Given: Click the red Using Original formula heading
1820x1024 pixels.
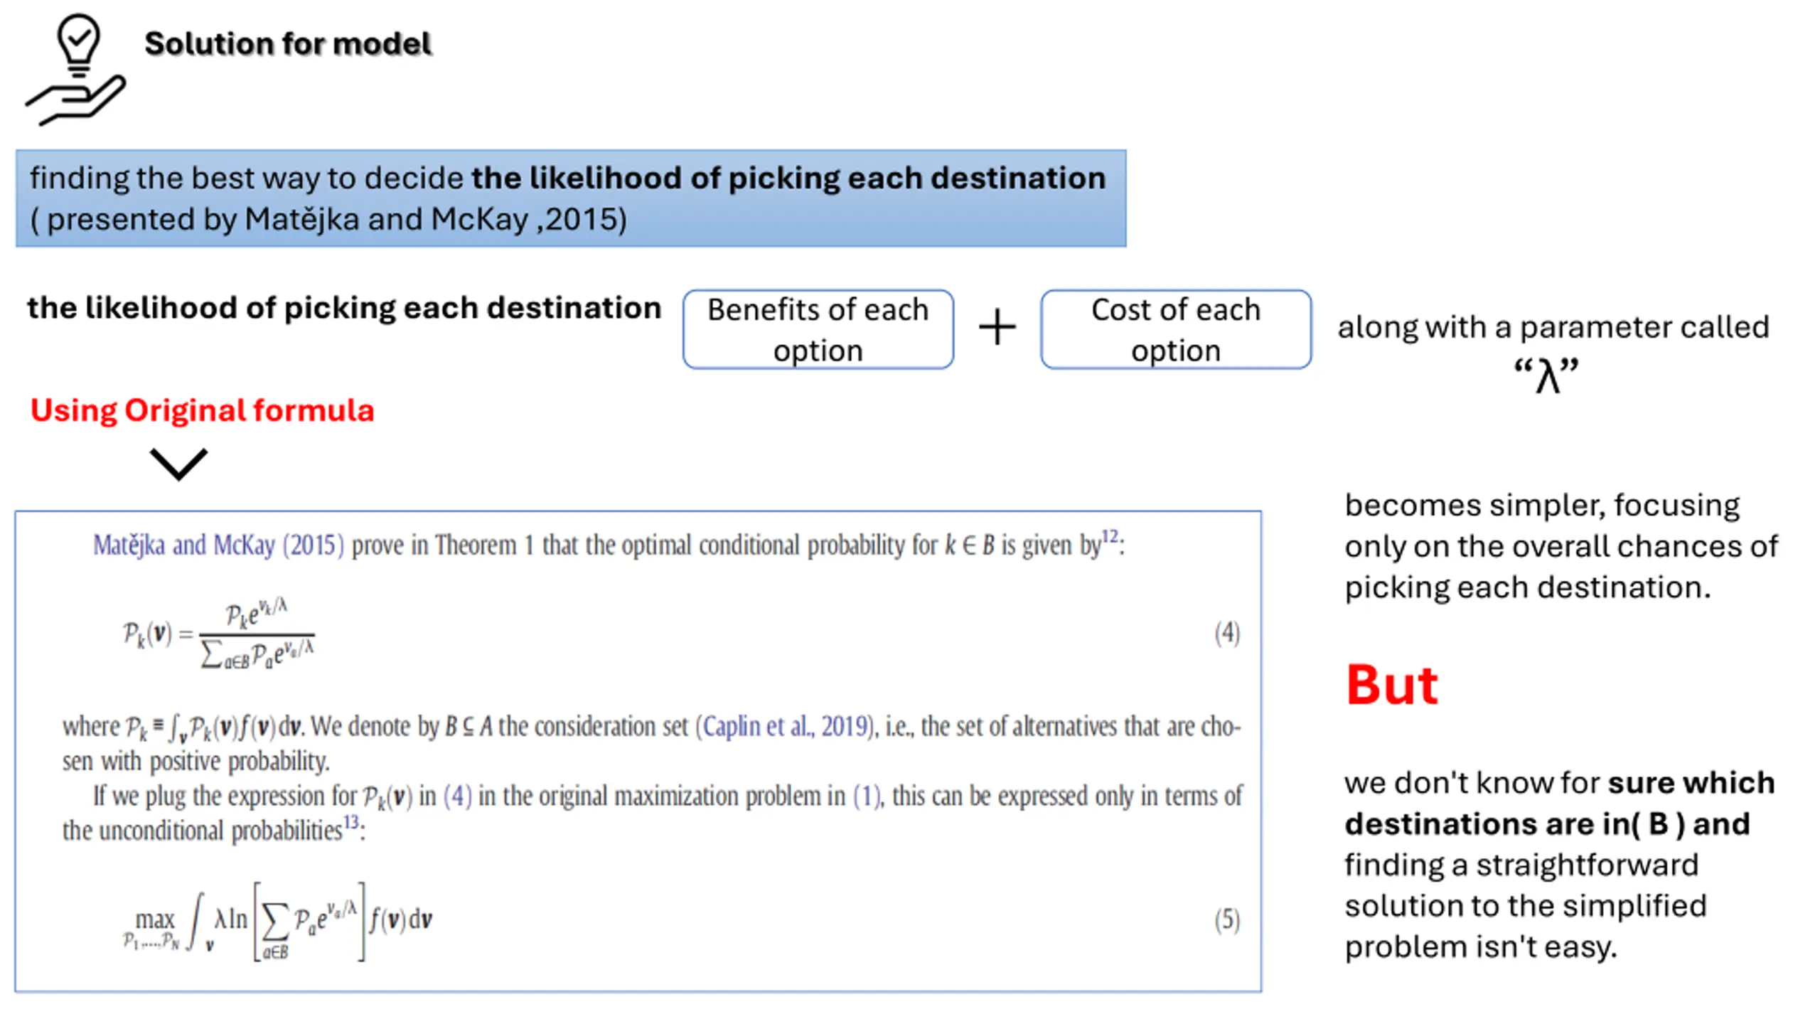Looking at the screenshot, I should [x=202, y=410].
